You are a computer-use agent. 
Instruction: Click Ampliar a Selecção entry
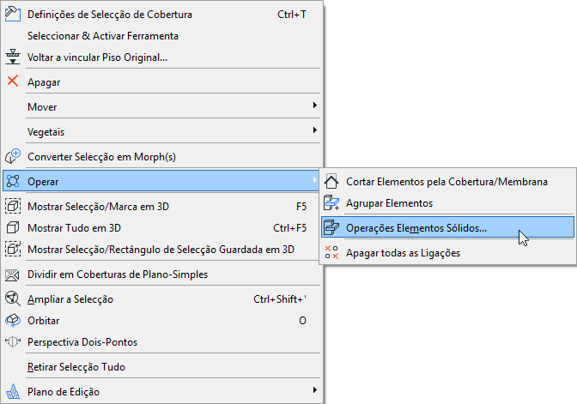pyautogui.click(x=70, y=299)
